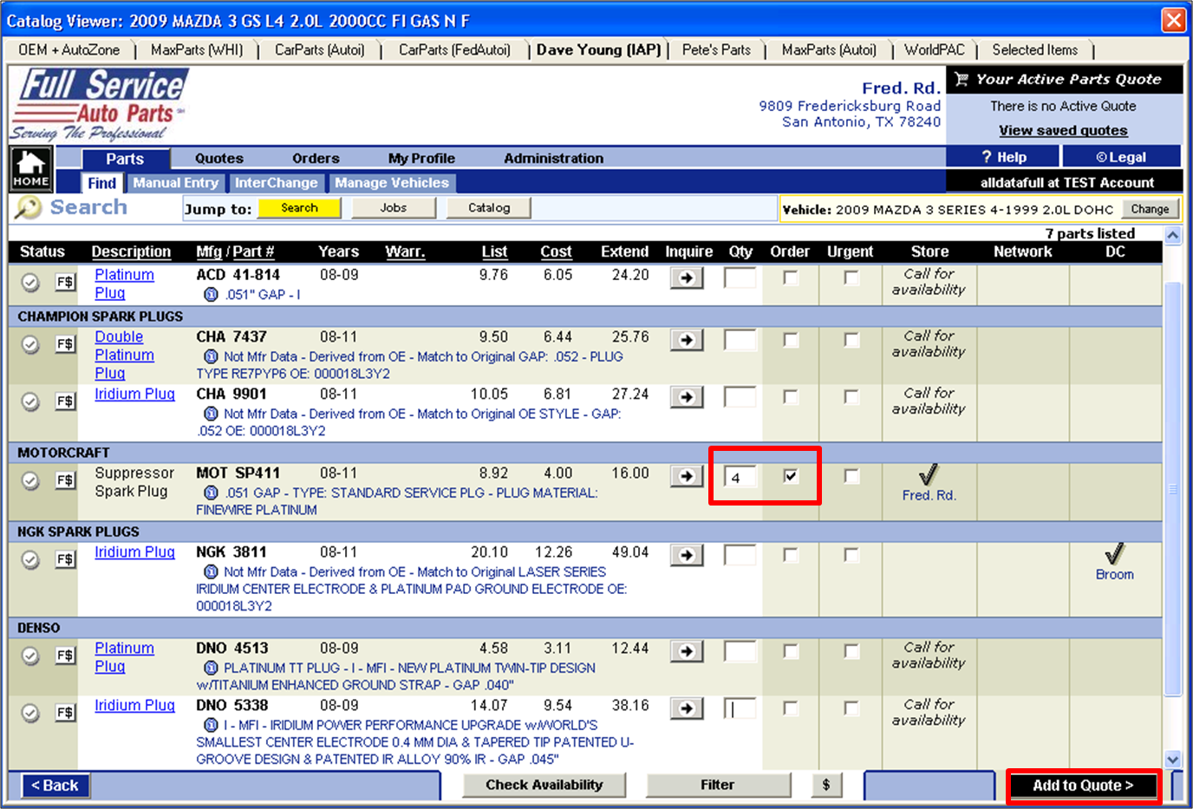Click Fred. Rd. store availability checkmark
Image resolution: width=1193 pixels, height=809 pixels.
pyautogui.click(x=929, y=474)
